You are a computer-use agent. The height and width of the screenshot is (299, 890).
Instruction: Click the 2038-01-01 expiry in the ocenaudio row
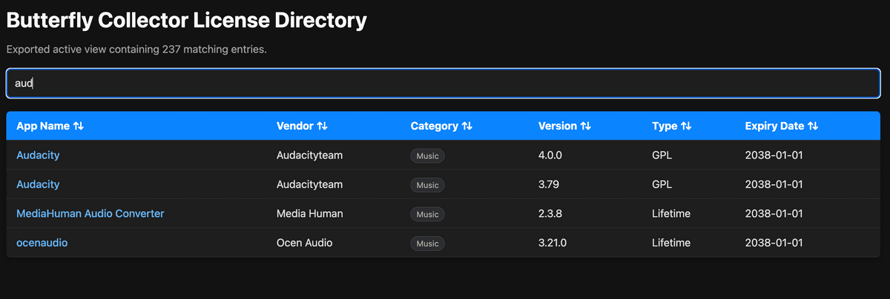[774, 243]
